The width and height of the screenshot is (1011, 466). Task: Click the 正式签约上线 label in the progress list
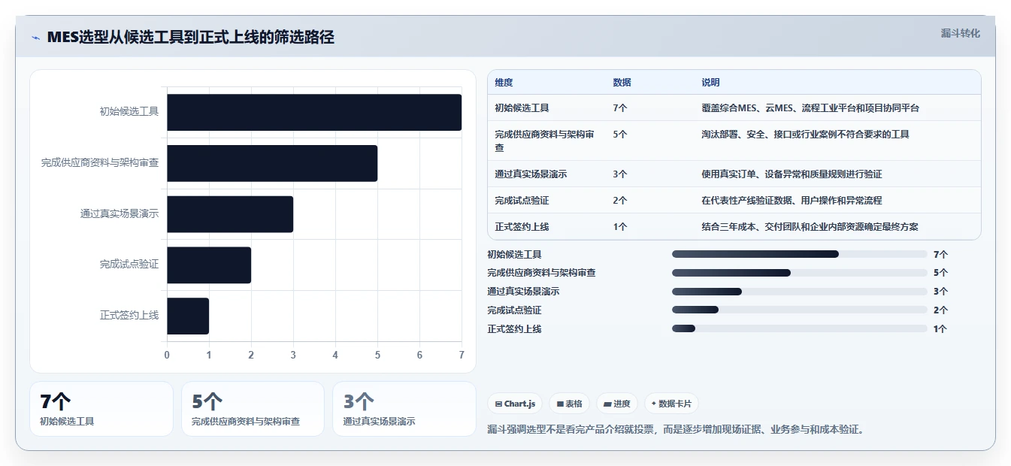(x=514, y=328)
